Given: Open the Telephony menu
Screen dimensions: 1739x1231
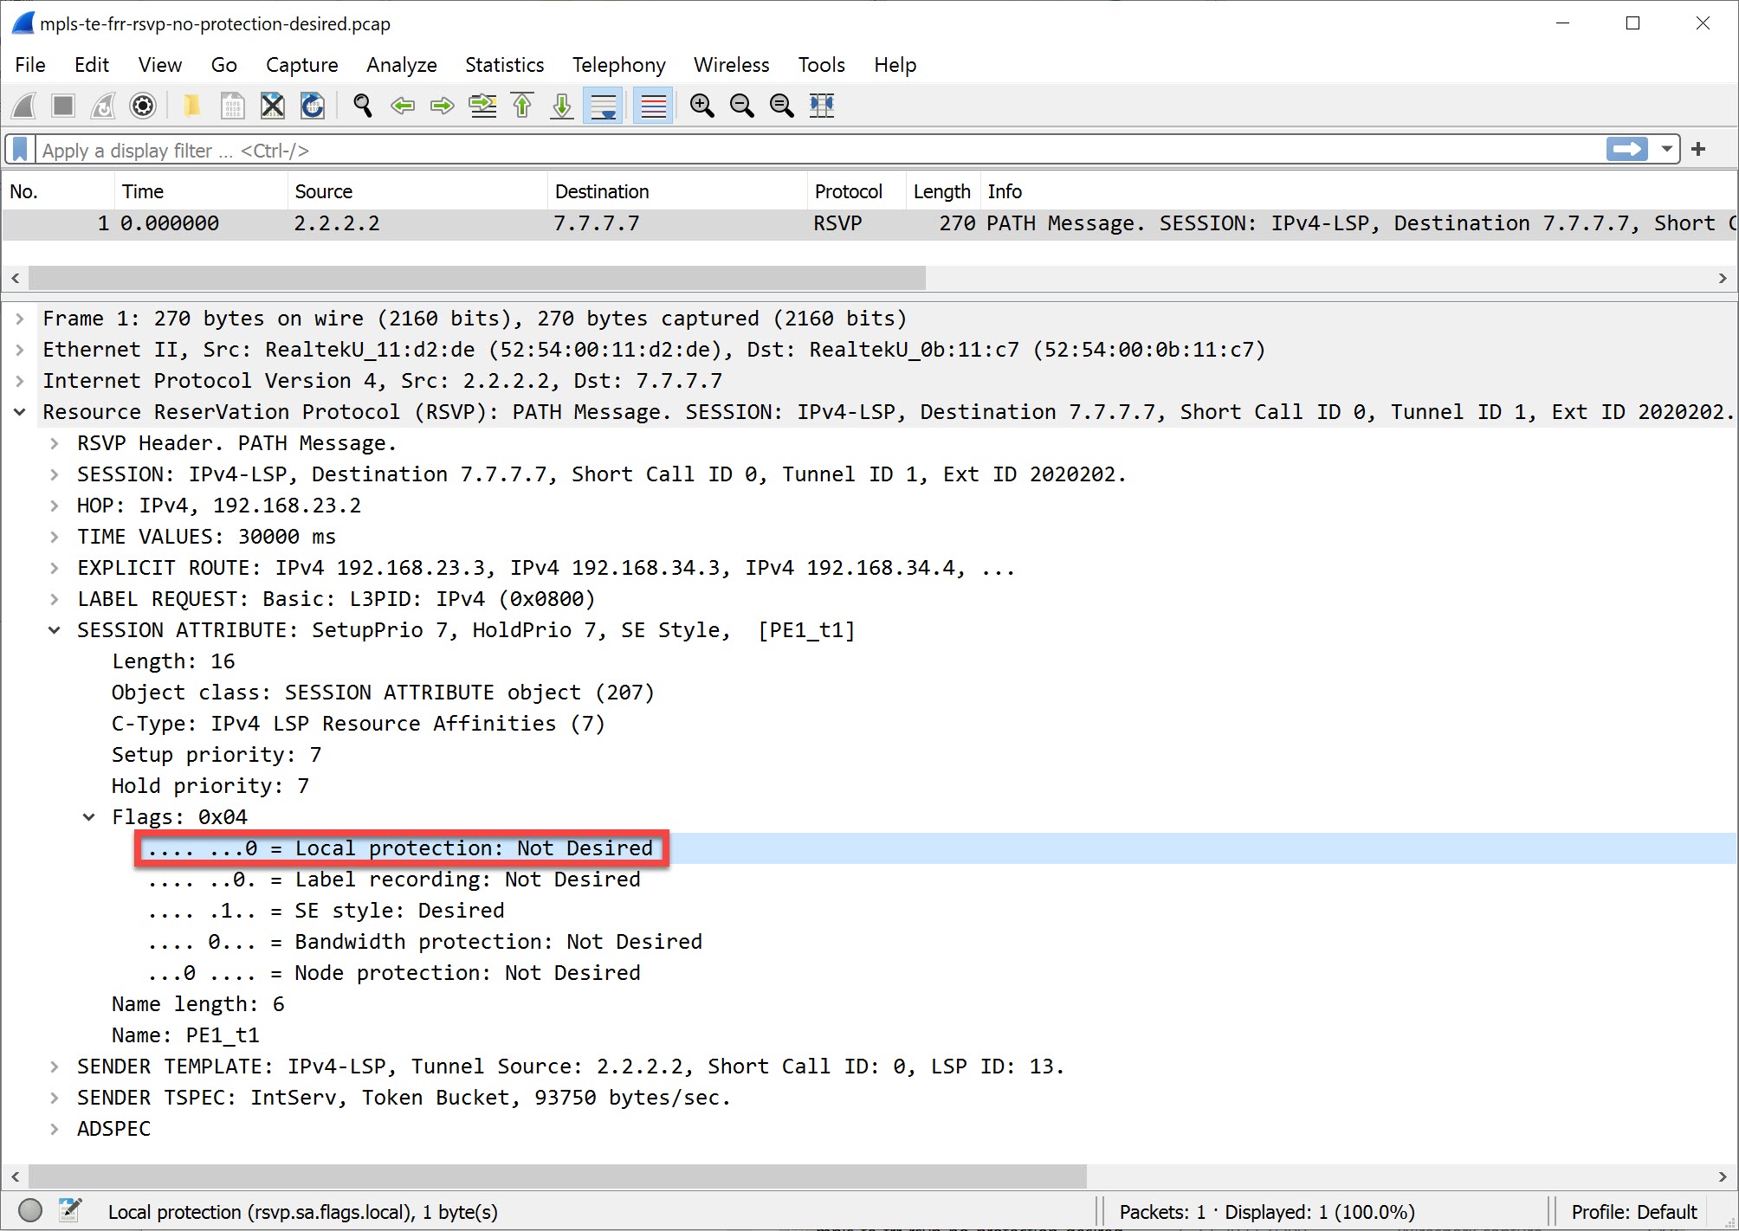Looking at the screenshot, I should [x=619, y=65].
